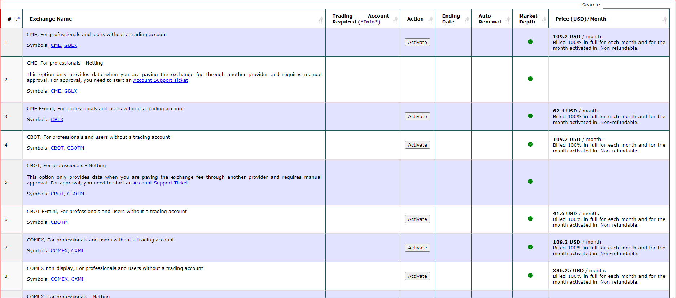This screenshot has width=676, height=298.
Task: Open the GBLX symbol link in row 1
Action: click(70, 45)
